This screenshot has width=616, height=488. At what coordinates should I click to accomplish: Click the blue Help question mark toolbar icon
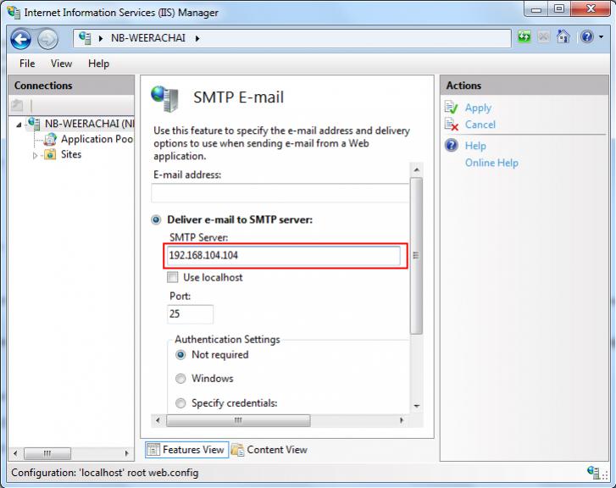pos(587,37)
